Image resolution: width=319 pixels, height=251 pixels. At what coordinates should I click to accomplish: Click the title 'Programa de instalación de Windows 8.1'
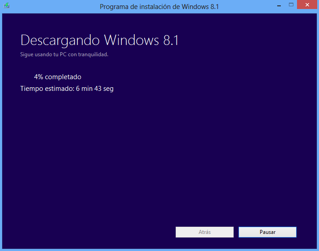[159, 7]
